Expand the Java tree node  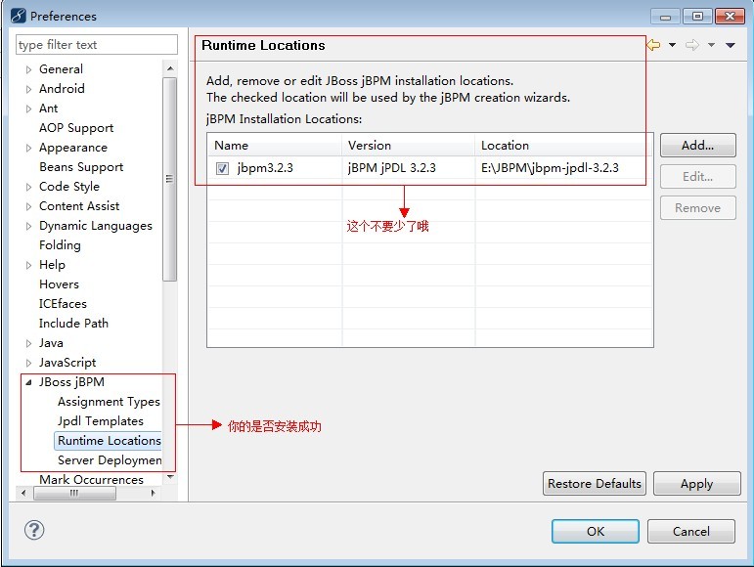[29, 343]
